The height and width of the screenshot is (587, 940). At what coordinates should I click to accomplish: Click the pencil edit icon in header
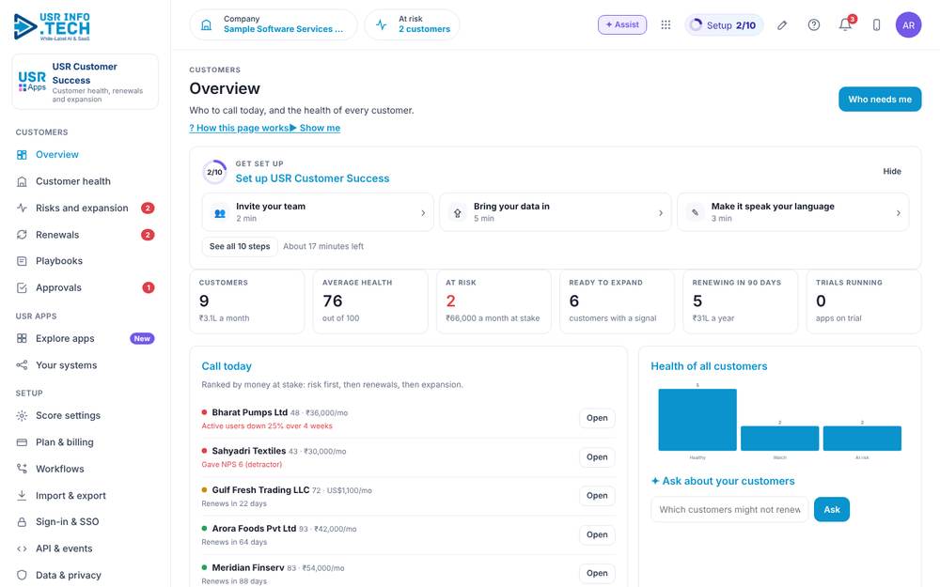[782, 25]
